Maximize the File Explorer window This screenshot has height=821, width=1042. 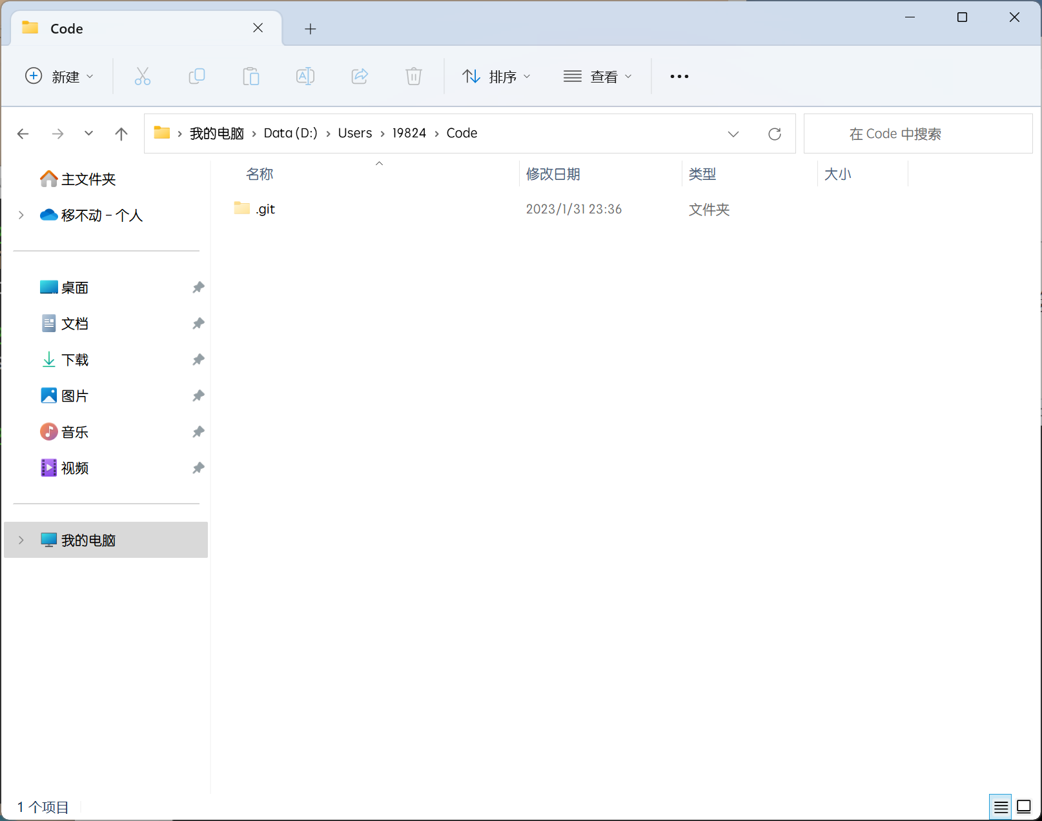pos(962,17)
